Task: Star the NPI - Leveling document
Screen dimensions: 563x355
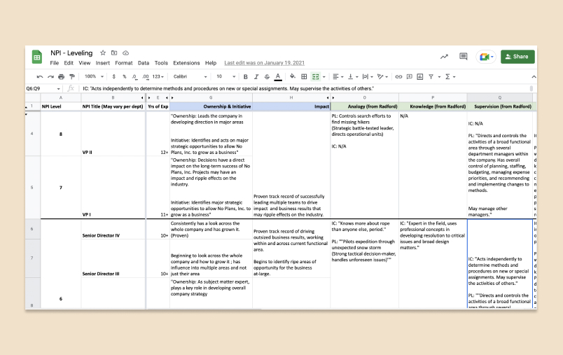Action: click(103, 53)
